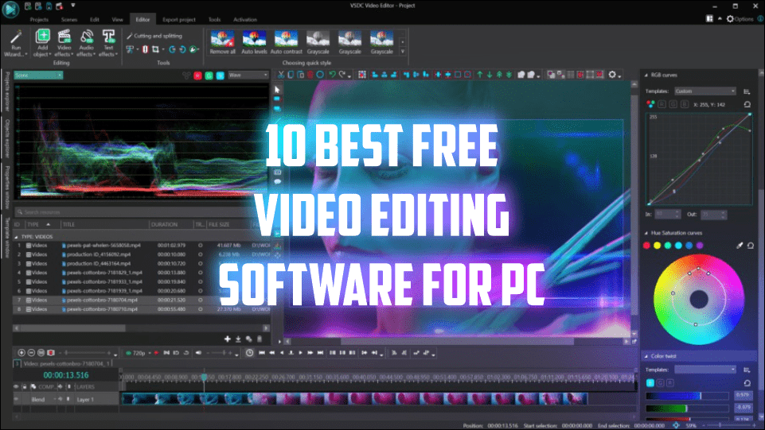Click the scissors cut icon above preview
The width and height of the screenshot is (765, 430).
(x=281, y=75)
